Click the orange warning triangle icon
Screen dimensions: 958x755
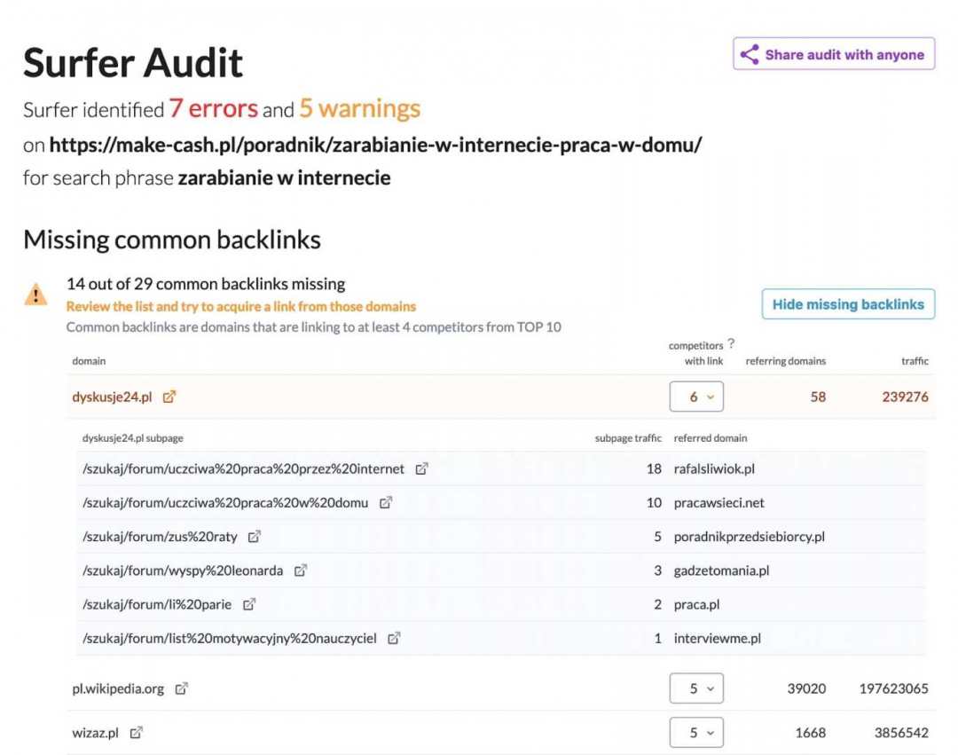point(35,295)
